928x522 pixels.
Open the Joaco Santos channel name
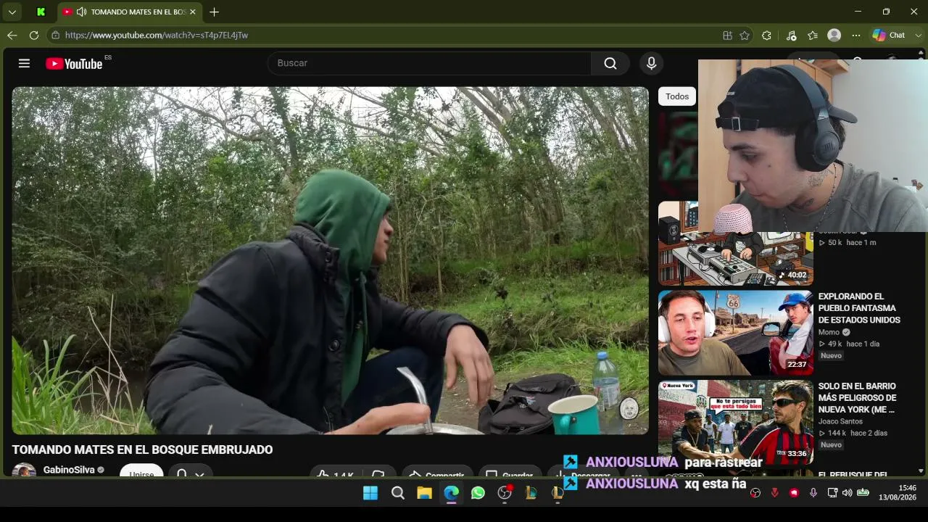click(840, 421)
